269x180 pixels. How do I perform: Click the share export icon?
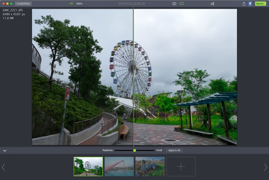244,4
